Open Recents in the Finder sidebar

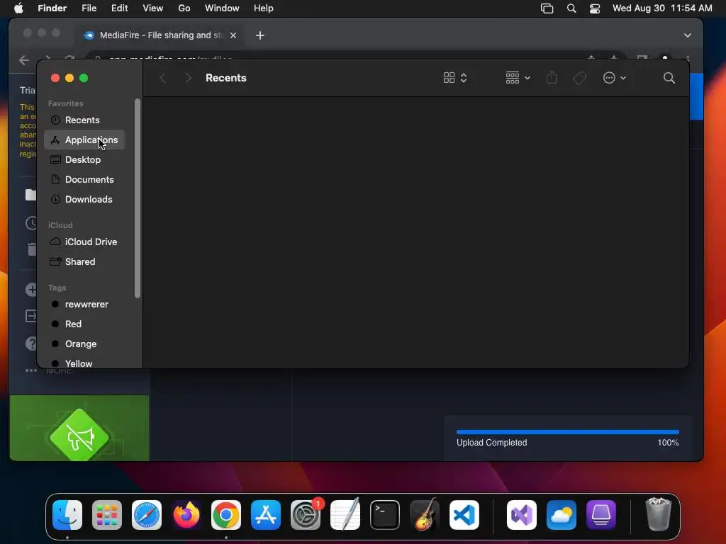click(84, 120)
